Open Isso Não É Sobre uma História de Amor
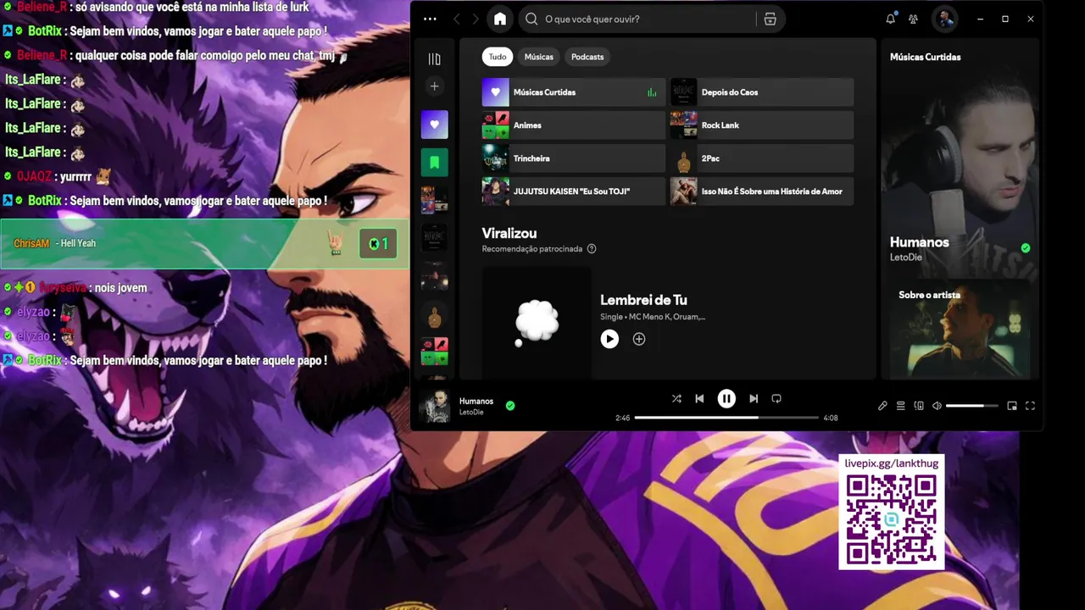 click(762, 191)
